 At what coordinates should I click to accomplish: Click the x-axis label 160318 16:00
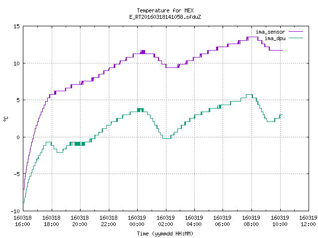(22, 221)
